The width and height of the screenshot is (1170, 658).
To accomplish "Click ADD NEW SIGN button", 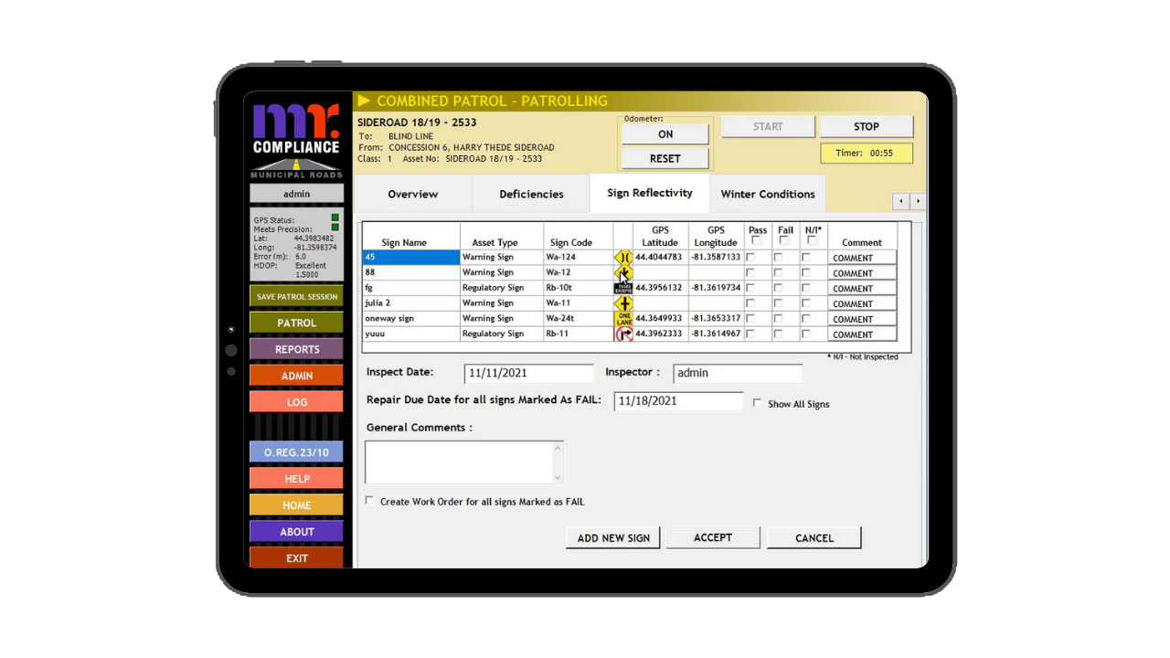I will click(x=613, y=537).
